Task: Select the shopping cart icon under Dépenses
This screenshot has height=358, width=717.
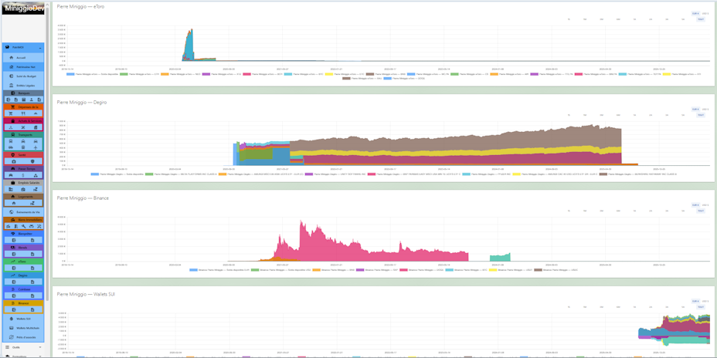Action: 11,113
